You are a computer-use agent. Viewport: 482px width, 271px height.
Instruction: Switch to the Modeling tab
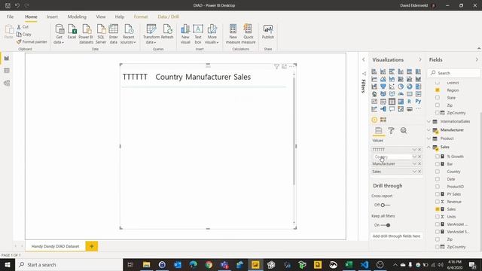coord(77,17)
